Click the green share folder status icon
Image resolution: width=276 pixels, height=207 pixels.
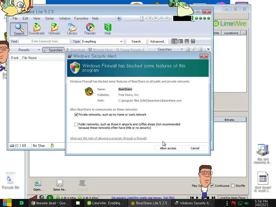(x=52, y=146)
